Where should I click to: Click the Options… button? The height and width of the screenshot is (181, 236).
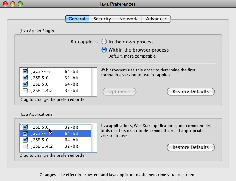tap(119, 91)
